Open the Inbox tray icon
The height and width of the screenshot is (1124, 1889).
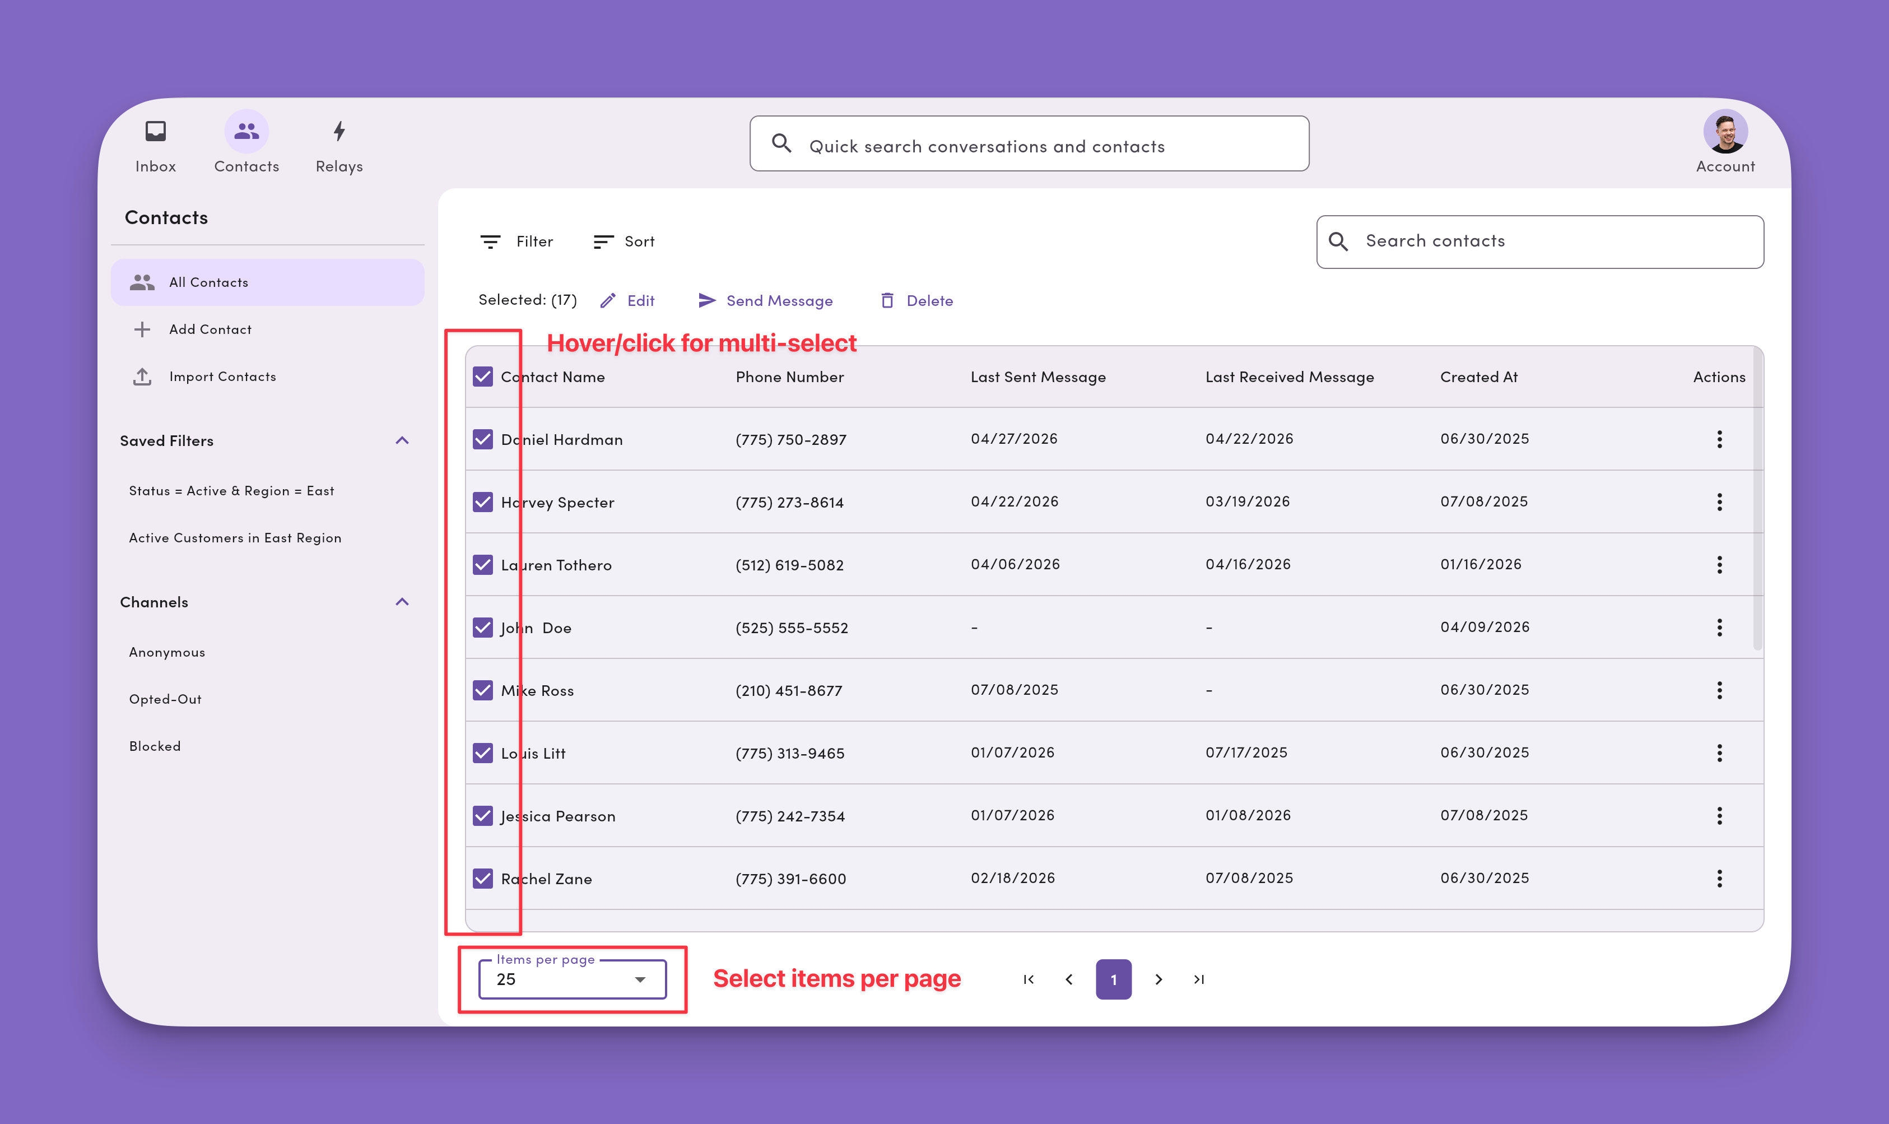point(155,131)
